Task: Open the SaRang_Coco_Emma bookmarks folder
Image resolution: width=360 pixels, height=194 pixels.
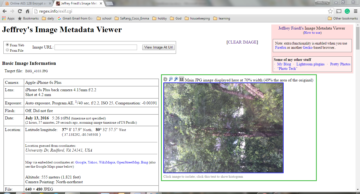Action: (132, 18)
